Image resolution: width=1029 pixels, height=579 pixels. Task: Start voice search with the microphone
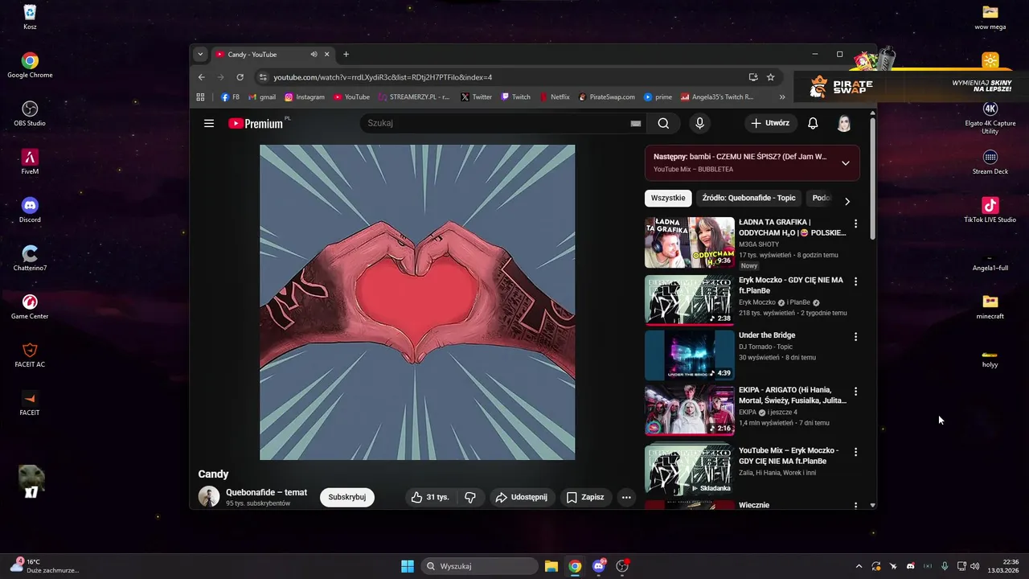[x=699, y=123]
